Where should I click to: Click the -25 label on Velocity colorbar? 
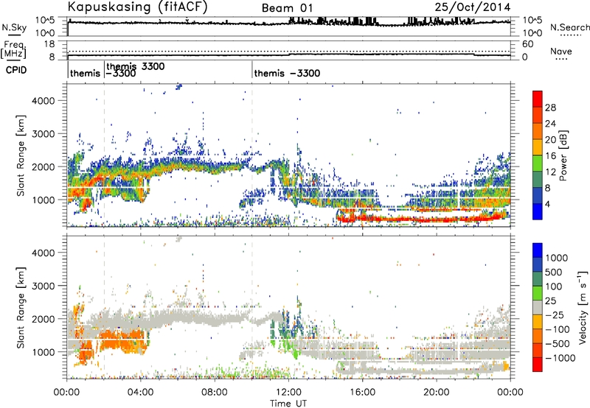tap(557, 314)
